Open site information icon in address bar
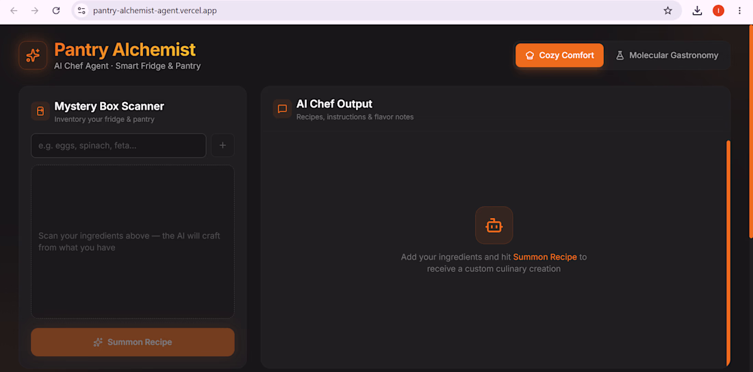Image resolution: width=753 pixels, height=372 pixels. point(81,10)
